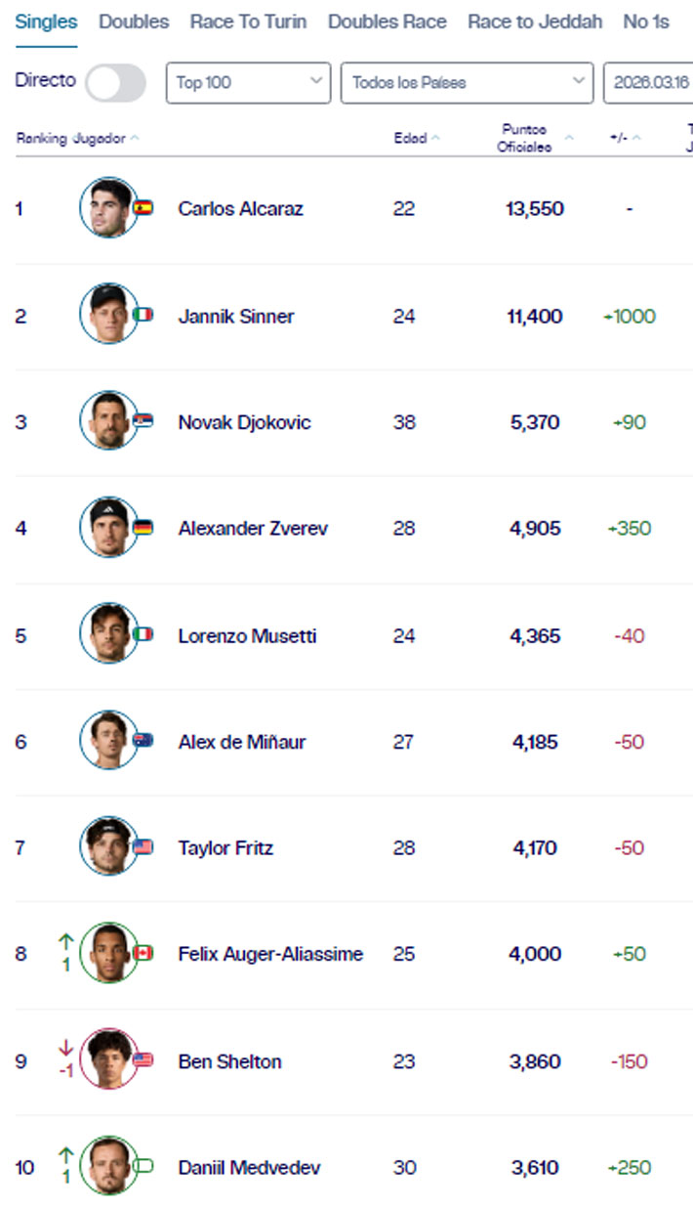Viewport: 693px width, 1208px height.
Task: Click Jannik Sinner's player avatar
Action: click(108, 314)
